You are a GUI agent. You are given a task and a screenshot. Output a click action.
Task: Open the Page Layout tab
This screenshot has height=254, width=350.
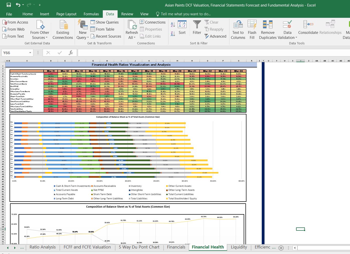point(66,14)
